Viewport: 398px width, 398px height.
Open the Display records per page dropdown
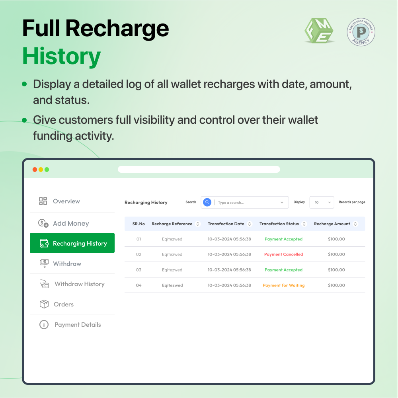pos(322,202)
